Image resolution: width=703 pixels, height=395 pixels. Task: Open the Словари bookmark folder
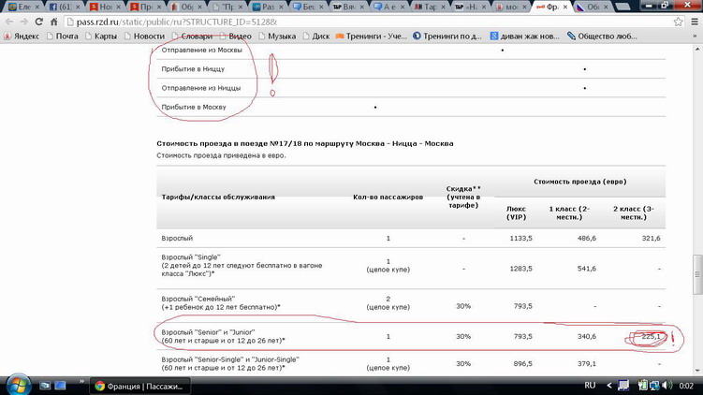[x=190, y=37]
